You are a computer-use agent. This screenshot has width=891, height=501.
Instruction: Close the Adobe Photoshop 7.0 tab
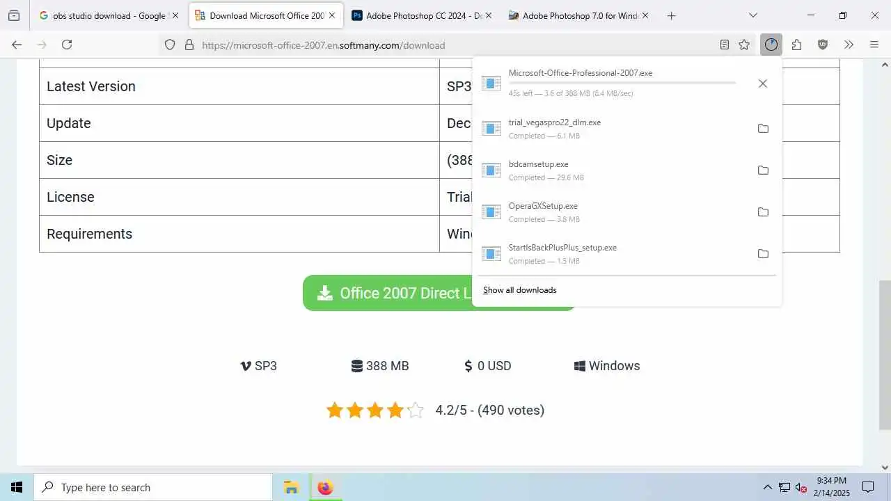coord(645,15)
